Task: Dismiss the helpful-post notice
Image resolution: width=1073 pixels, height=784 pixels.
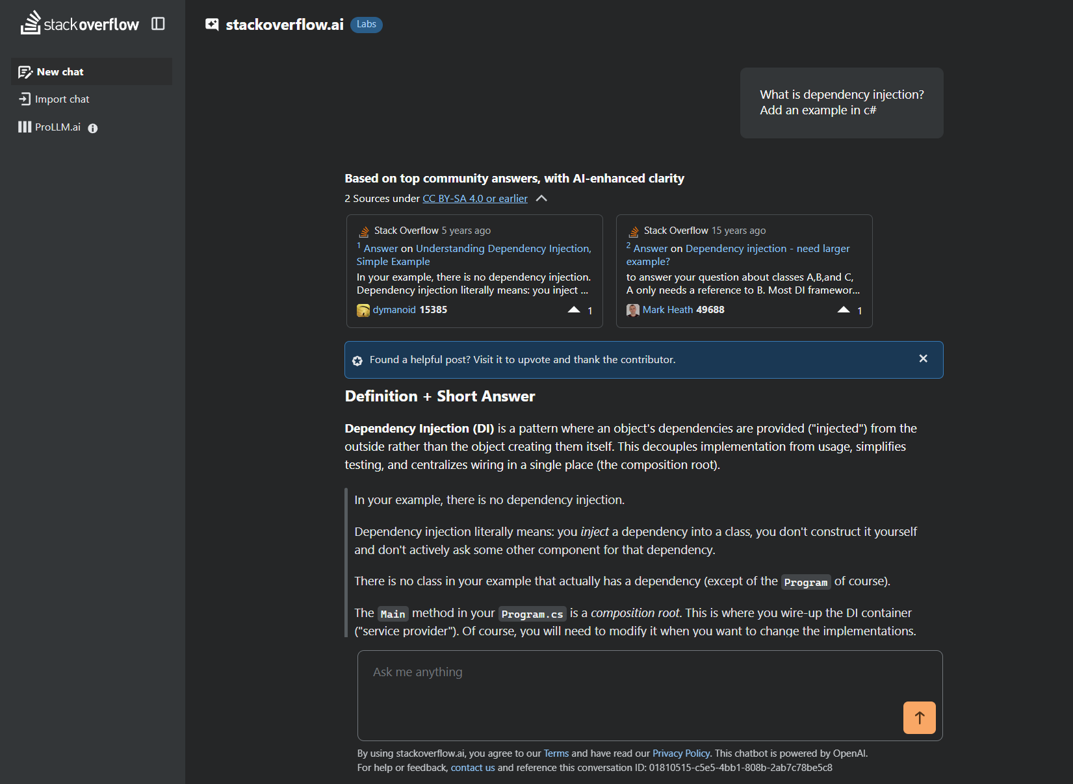Action: 923,358
